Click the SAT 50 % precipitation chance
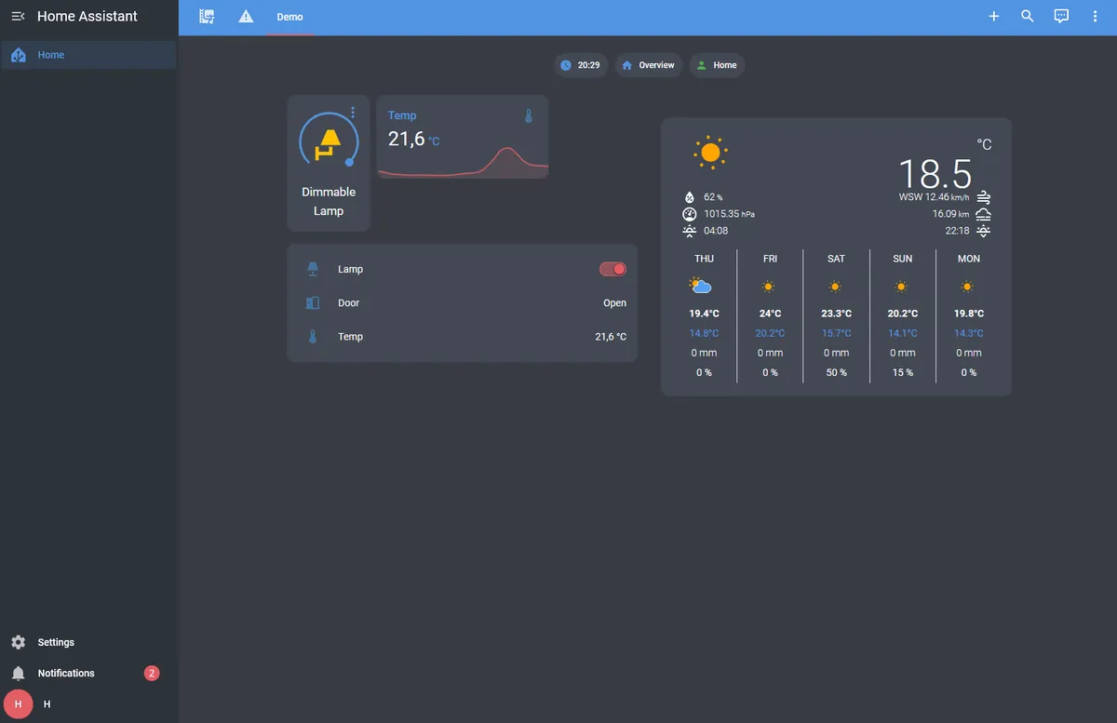Viewport: 1117px width, 723px height. pos(836,372)
